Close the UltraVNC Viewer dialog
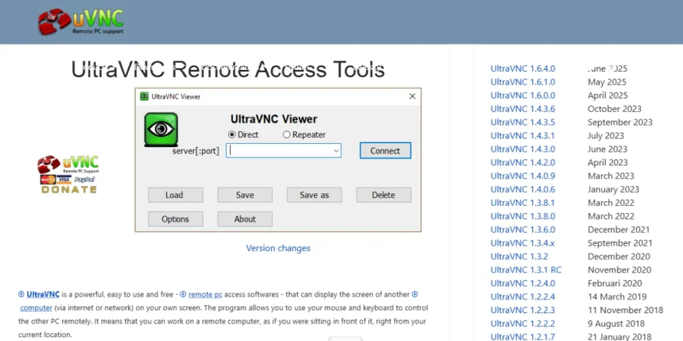 point(412,97)
